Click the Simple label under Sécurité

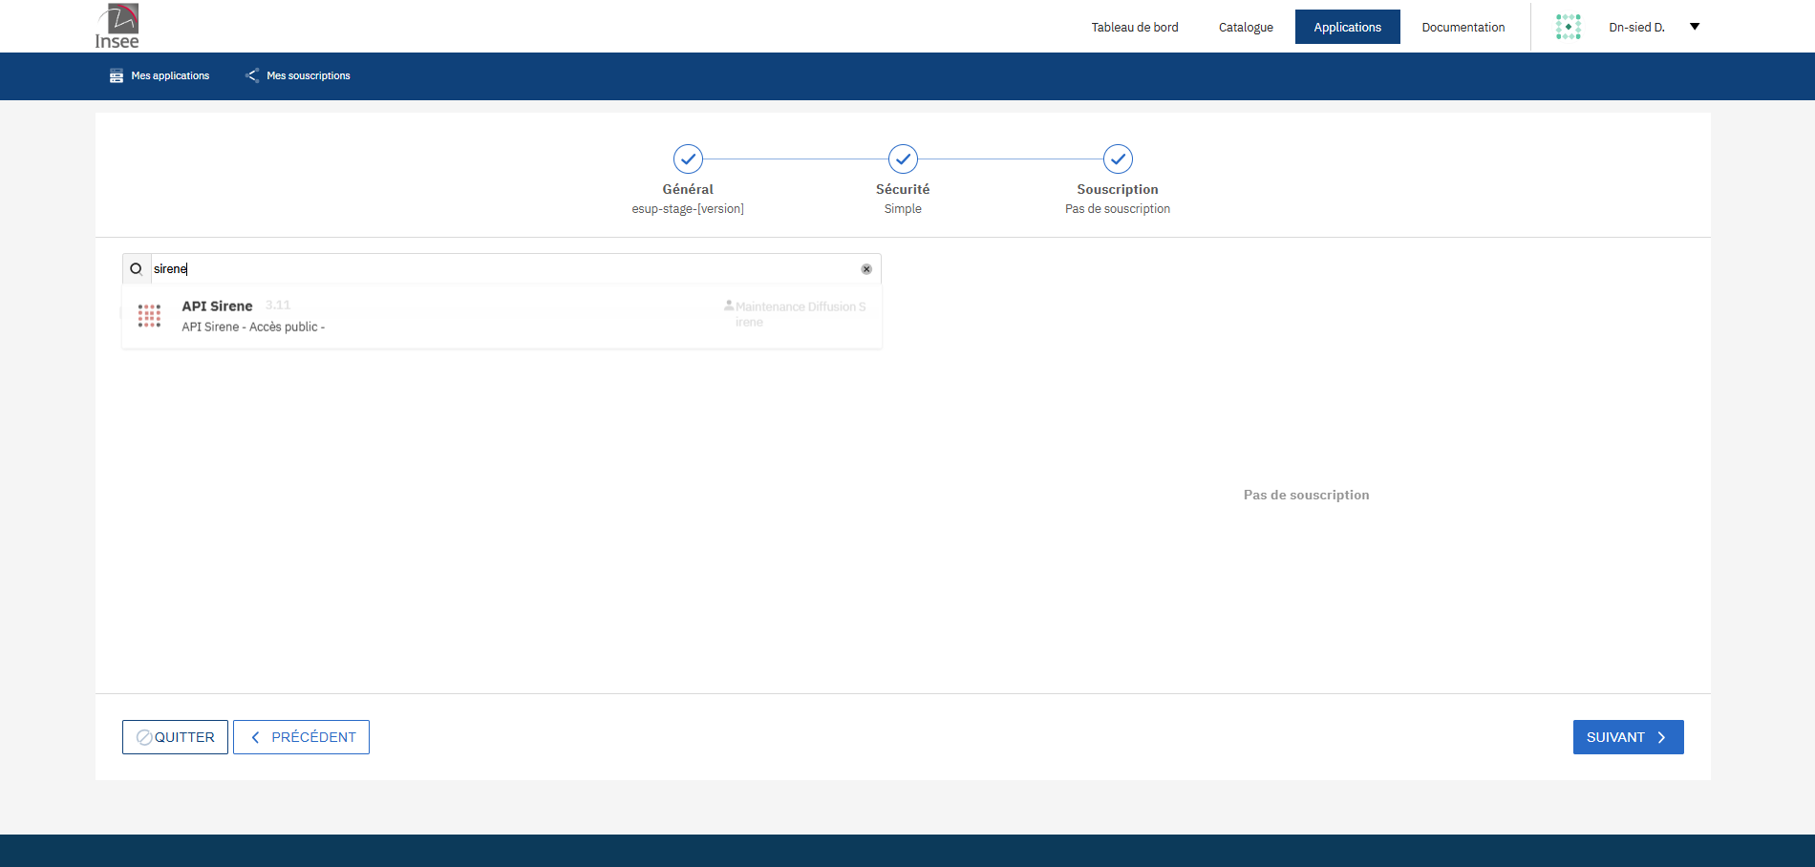coord(903,209)
